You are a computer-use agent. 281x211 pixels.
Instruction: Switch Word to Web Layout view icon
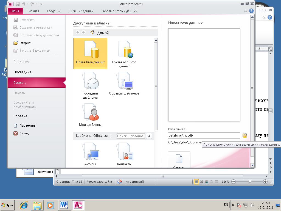point(206,182)
